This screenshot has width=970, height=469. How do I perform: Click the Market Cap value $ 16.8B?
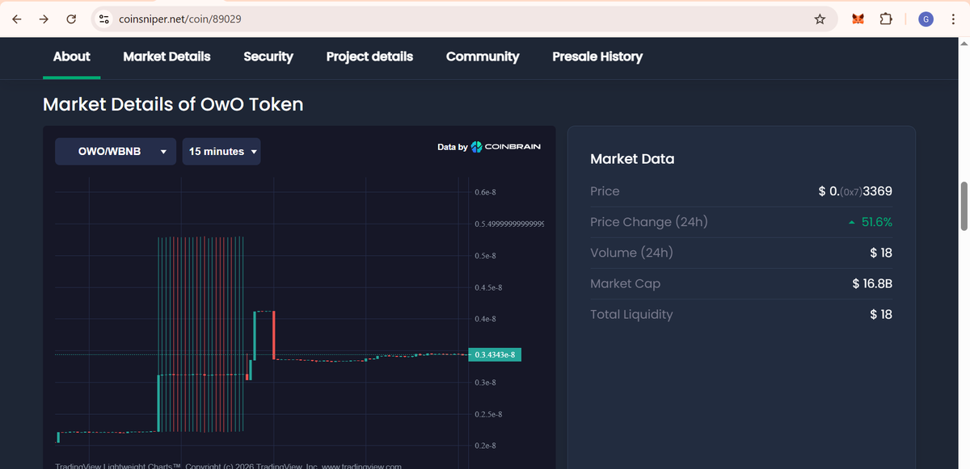click(872, 283)
